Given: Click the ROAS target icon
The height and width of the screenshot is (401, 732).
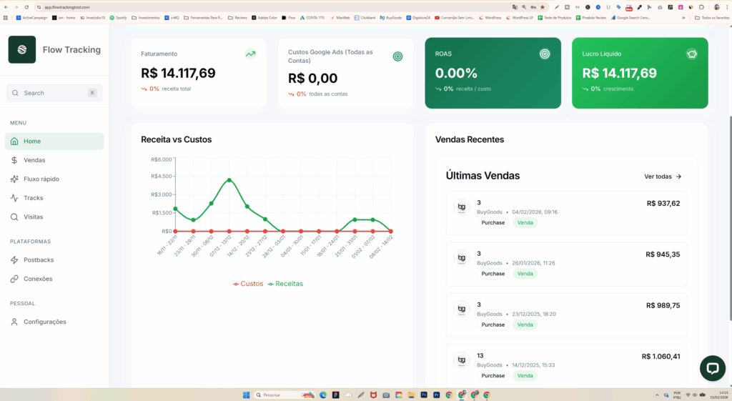Looking at the screenshot, I should pyautogui.click(x=545, y=54).
